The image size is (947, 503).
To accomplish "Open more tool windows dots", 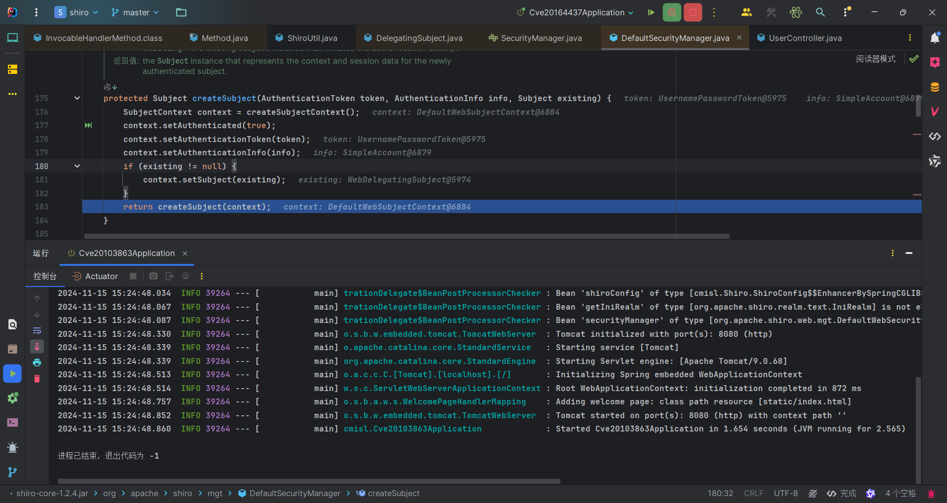I will click(x=12, y=94).
